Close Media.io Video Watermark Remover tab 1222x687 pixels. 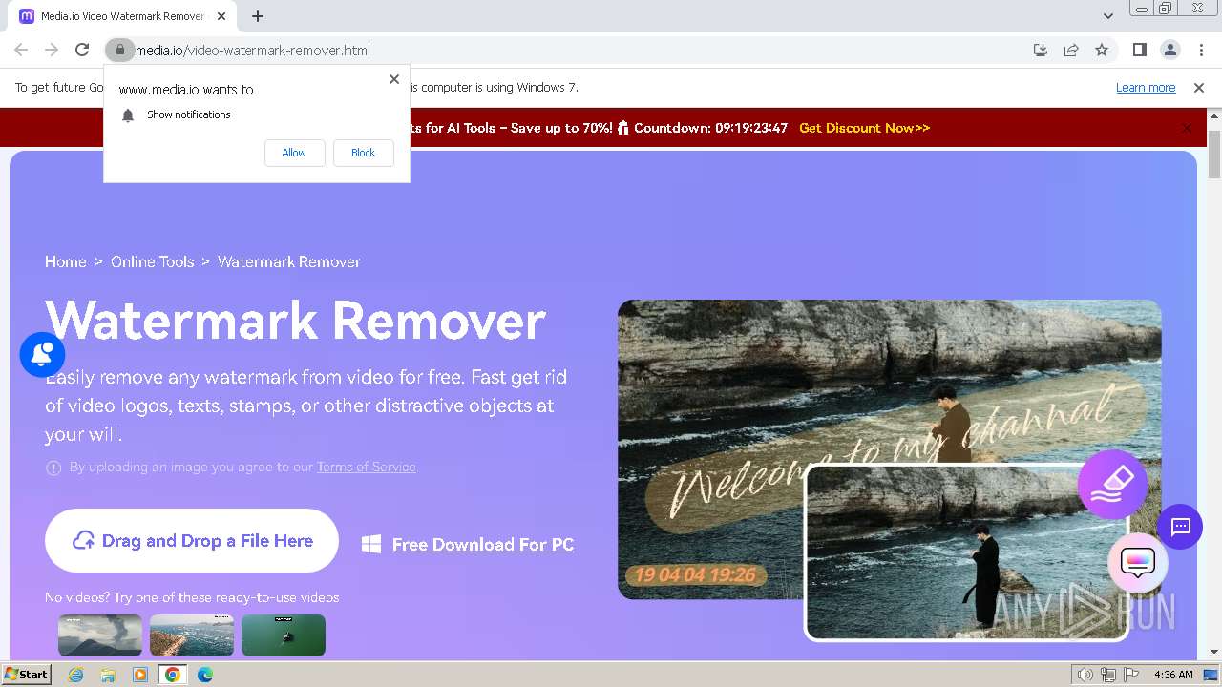pos(222,16)
